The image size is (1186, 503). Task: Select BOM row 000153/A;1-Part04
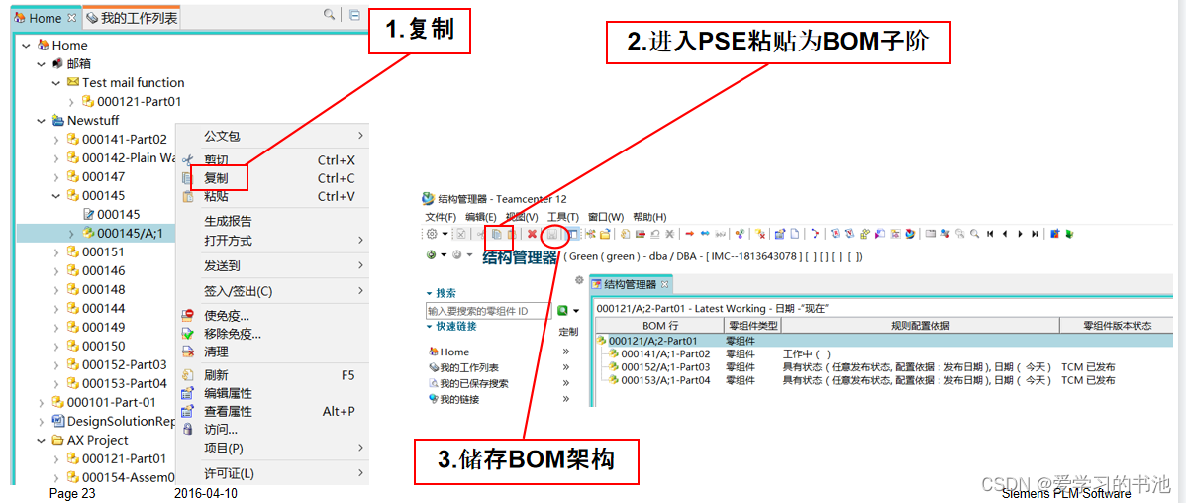665,380
